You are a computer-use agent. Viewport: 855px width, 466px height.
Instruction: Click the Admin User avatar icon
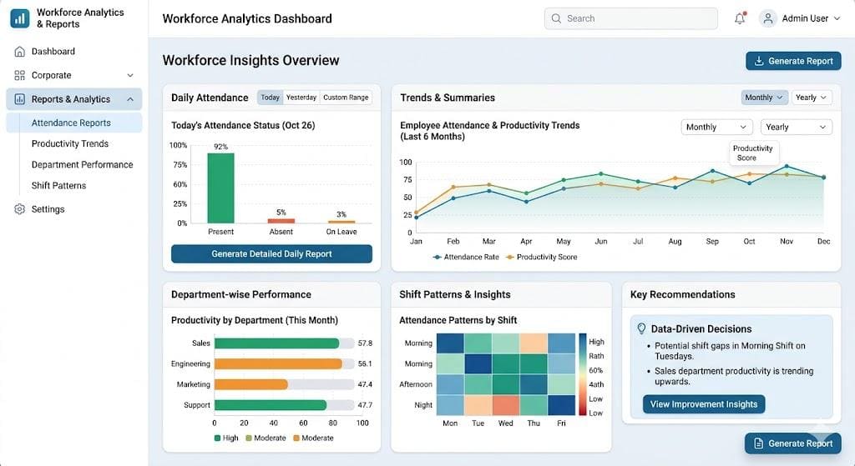(768, 18)
